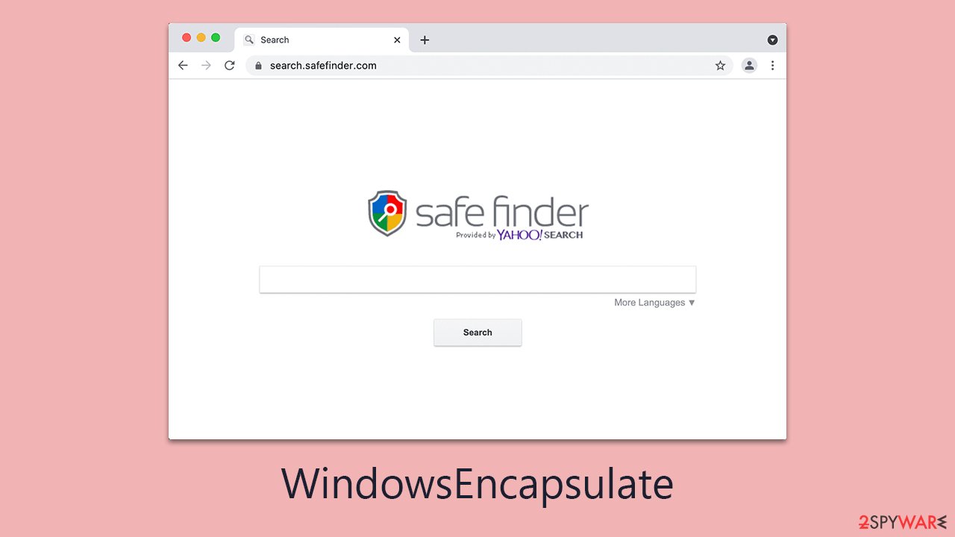Click the yellow minimize window button
This screenshot has width=955, height=537.
[201, 37]
